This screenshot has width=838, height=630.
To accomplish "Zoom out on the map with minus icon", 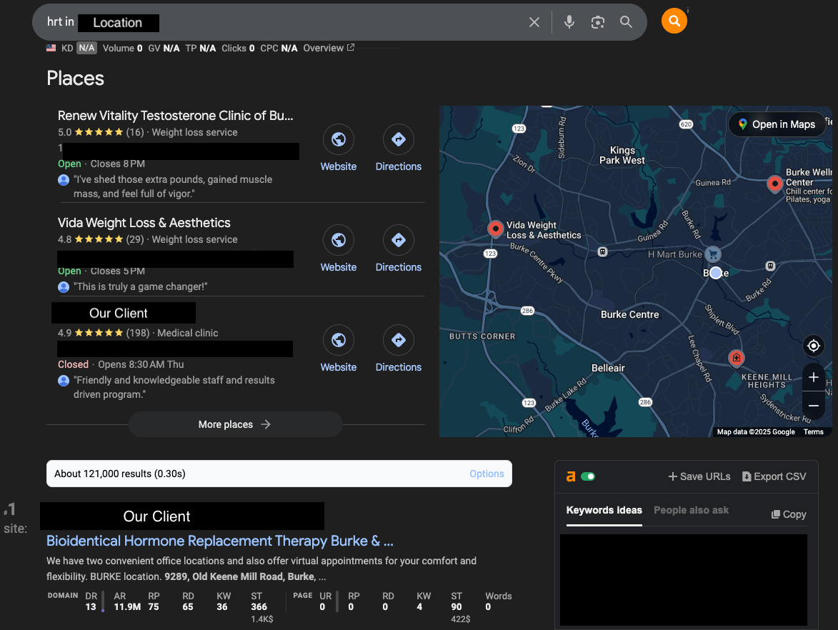I will [813, 405].
